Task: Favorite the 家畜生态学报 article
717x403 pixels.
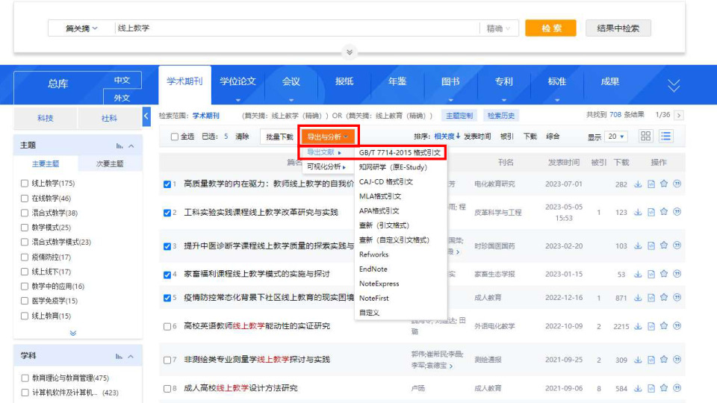Action: click(664, 274)
